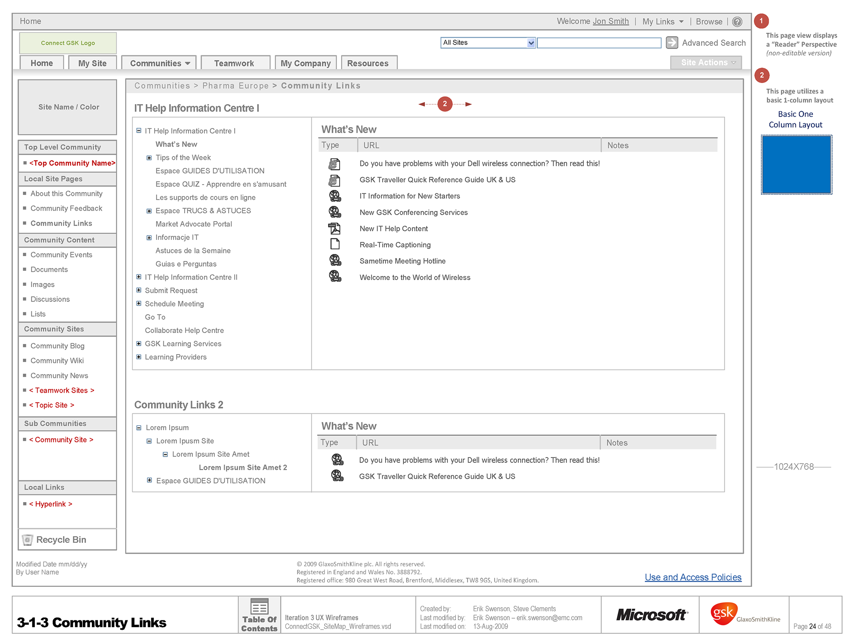Switch to the Teamwork navigation tab
The image size is (848, 639).
(x=234, y=63)
